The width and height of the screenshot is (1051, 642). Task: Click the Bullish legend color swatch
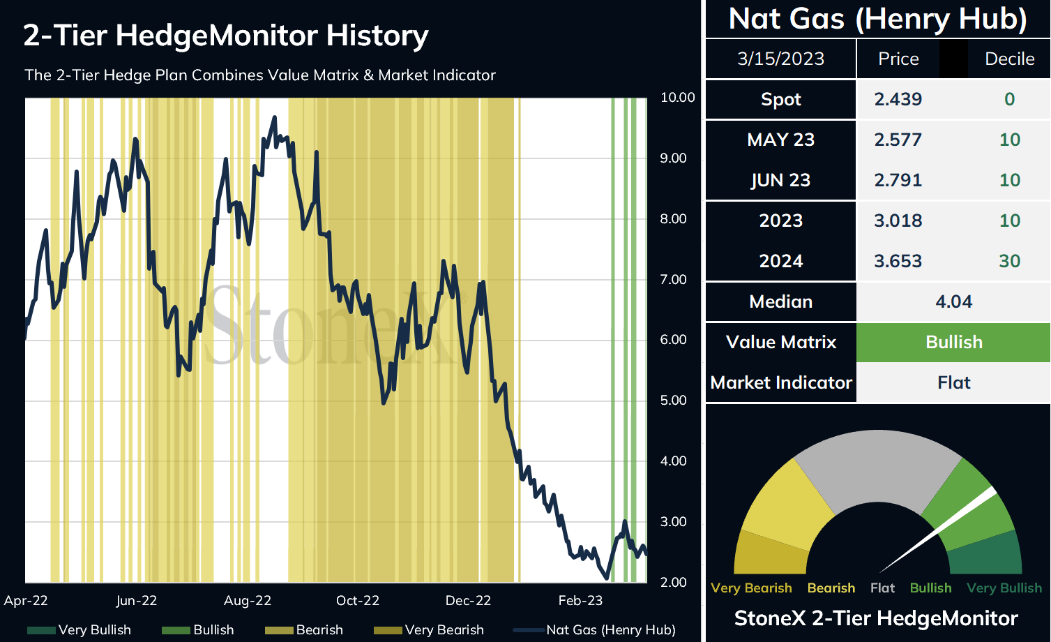click(176, 630)
